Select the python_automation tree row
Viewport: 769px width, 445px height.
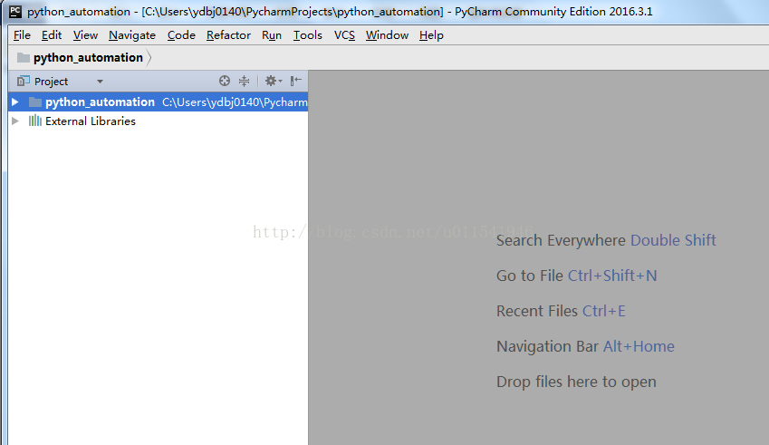pyautogui.click(x=158, y=102)
